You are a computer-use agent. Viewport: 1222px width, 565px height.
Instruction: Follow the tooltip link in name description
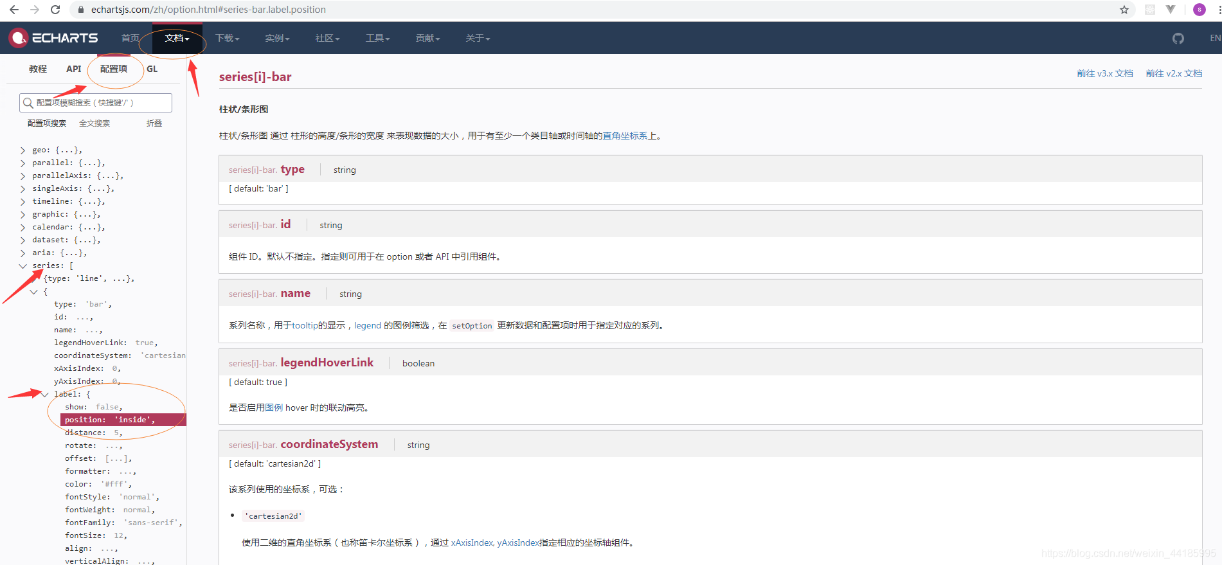(x=305, y=326)
